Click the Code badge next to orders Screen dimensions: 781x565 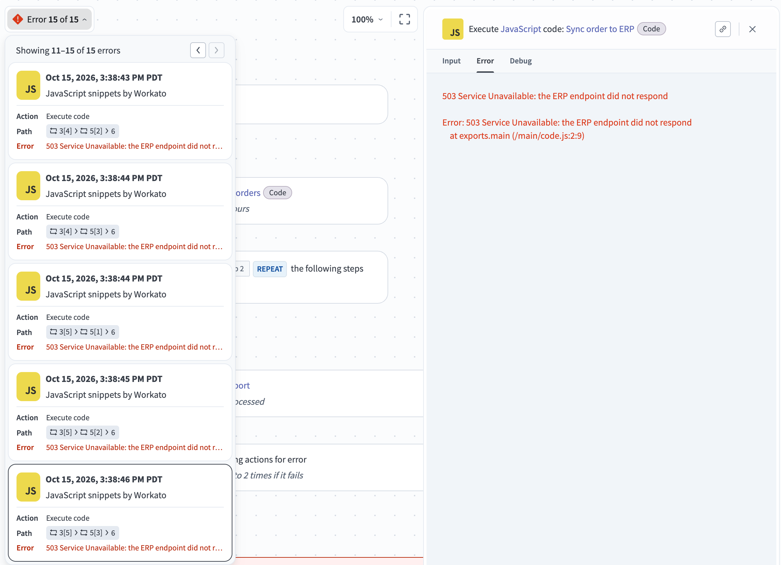[x=277, y=193]
